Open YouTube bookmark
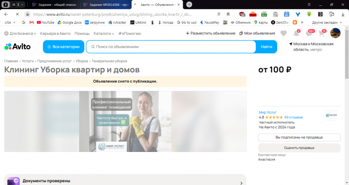The width and height of the screenshot is (349, 185). 45,22
